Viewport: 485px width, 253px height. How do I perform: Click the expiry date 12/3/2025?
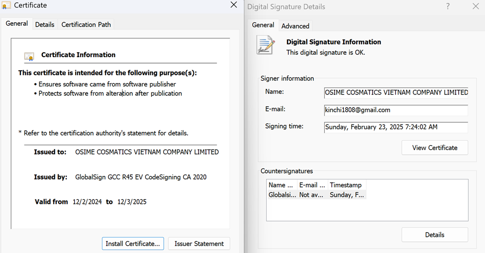click(132, 202)
